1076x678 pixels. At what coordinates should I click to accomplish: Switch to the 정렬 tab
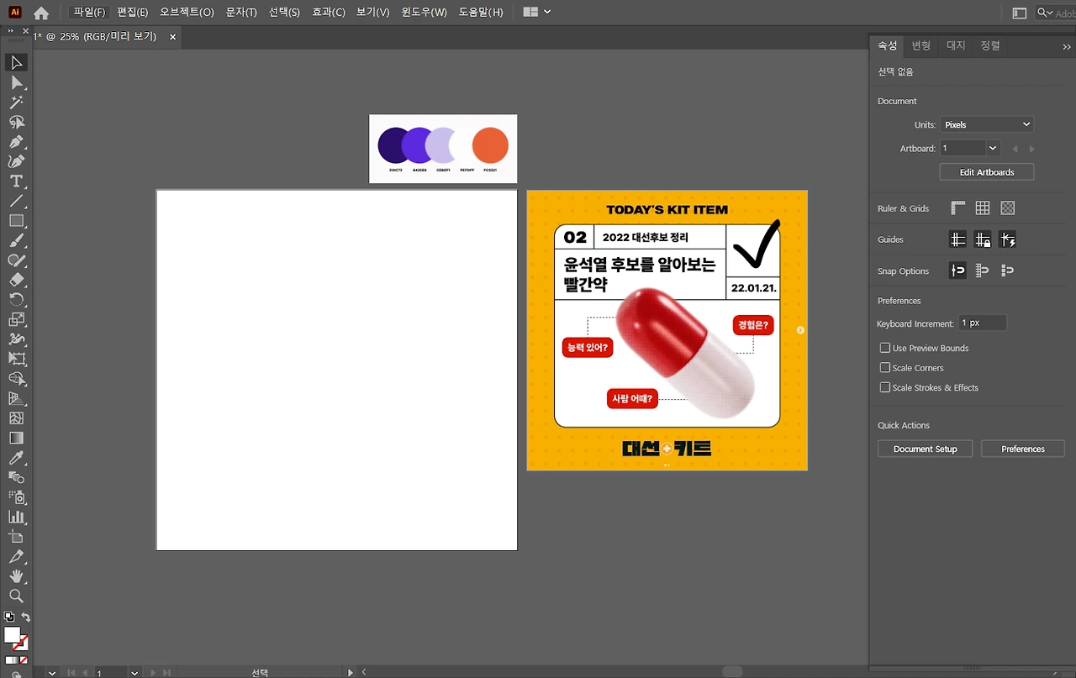point(990,45)
